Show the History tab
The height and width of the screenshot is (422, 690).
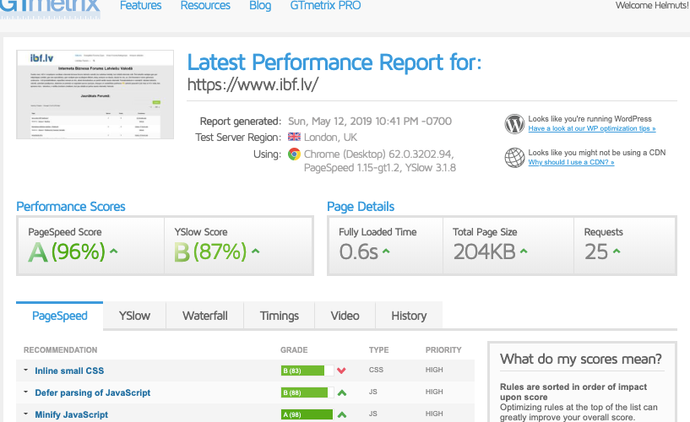click(x=409, y=316)
